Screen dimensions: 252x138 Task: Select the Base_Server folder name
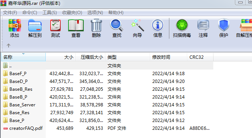point(22,105)
